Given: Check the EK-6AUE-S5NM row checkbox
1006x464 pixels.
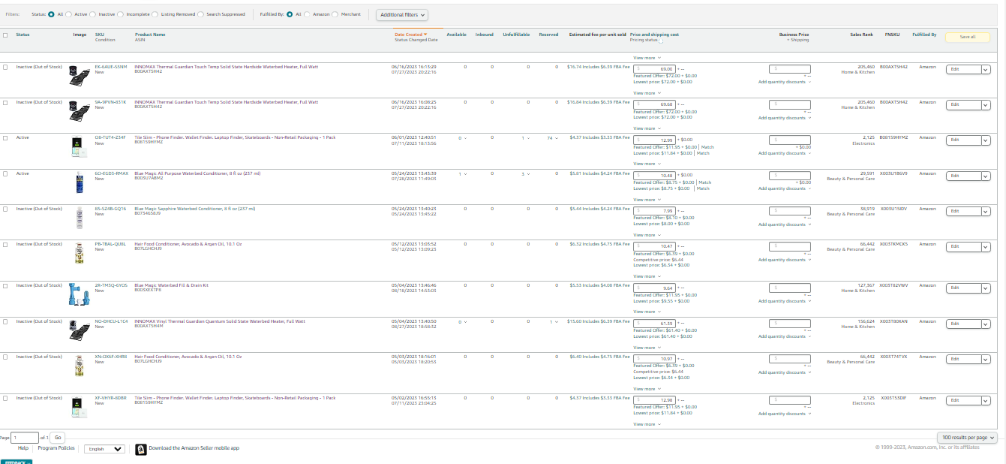Looking at the screenshot, I should pos(6,67).
